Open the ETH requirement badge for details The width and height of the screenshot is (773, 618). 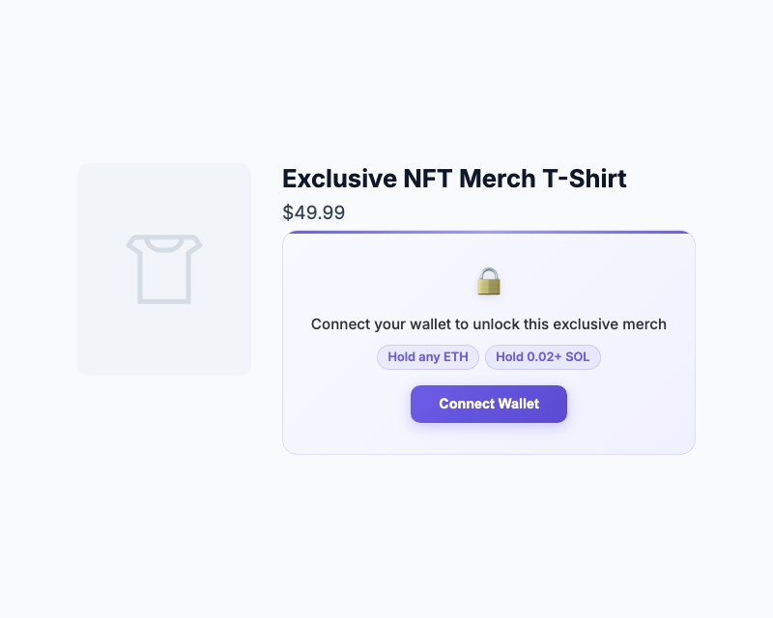click(428, 356)
